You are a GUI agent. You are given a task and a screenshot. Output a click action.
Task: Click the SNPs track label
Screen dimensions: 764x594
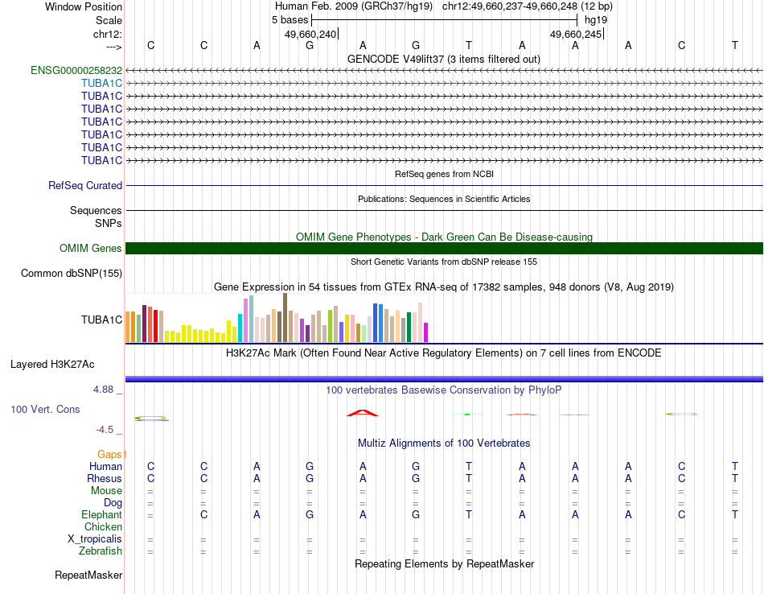point(109,223)
